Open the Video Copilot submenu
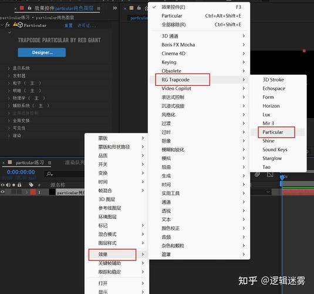Screen dimensions: 314x294 [x=199, y=89]
